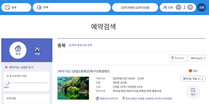
Task: Open [공립](증평군)좌구산휴양랜드 listing title
Action: click(91, 71)
